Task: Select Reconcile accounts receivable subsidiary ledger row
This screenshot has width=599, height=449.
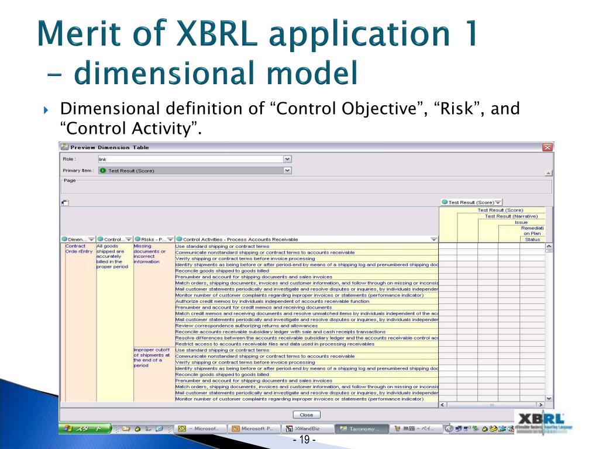Action: click(x=307, y=332)
